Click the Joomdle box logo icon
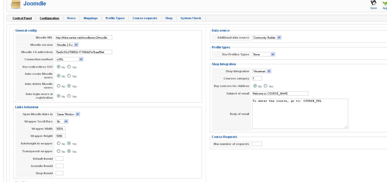387x182 pixels. point(15,4)
